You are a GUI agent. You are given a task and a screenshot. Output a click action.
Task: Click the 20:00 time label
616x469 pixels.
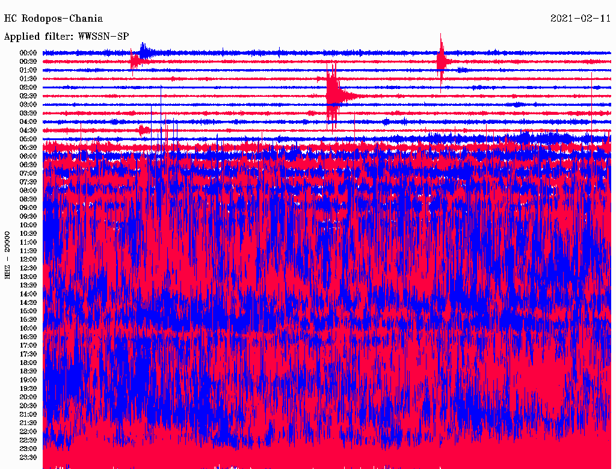coord(28,397)
